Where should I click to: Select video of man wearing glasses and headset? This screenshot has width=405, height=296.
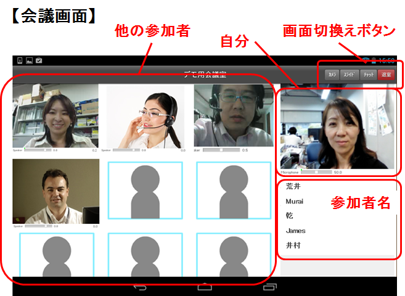[x=234, y=115]
